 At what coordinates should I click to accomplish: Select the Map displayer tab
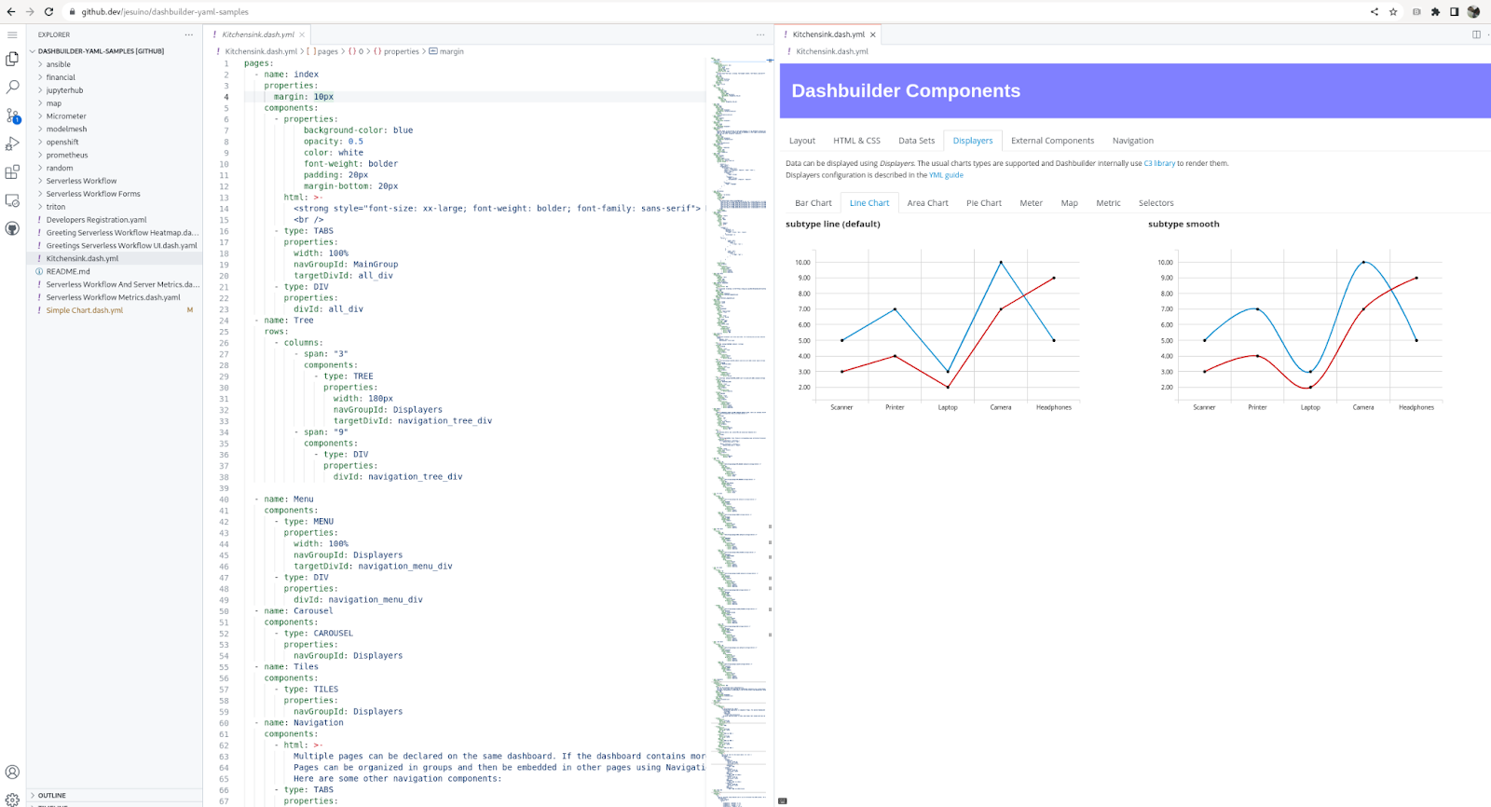[1069, 203]
